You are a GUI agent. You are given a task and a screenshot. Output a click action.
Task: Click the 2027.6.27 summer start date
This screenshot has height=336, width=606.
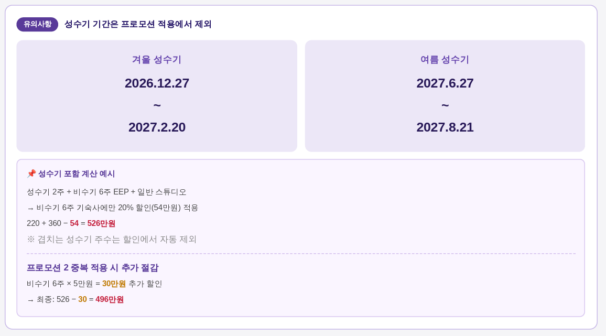[x=445, y=83]
